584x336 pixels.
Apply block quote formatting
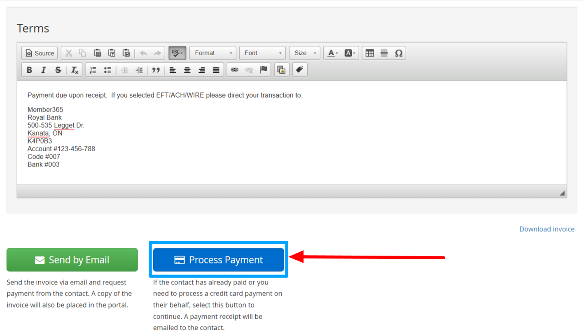point(156,70)
